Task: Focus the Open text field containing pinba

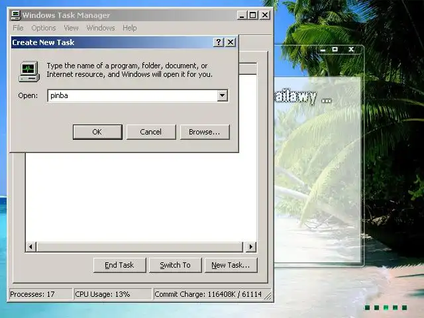Action: (132, 95)
